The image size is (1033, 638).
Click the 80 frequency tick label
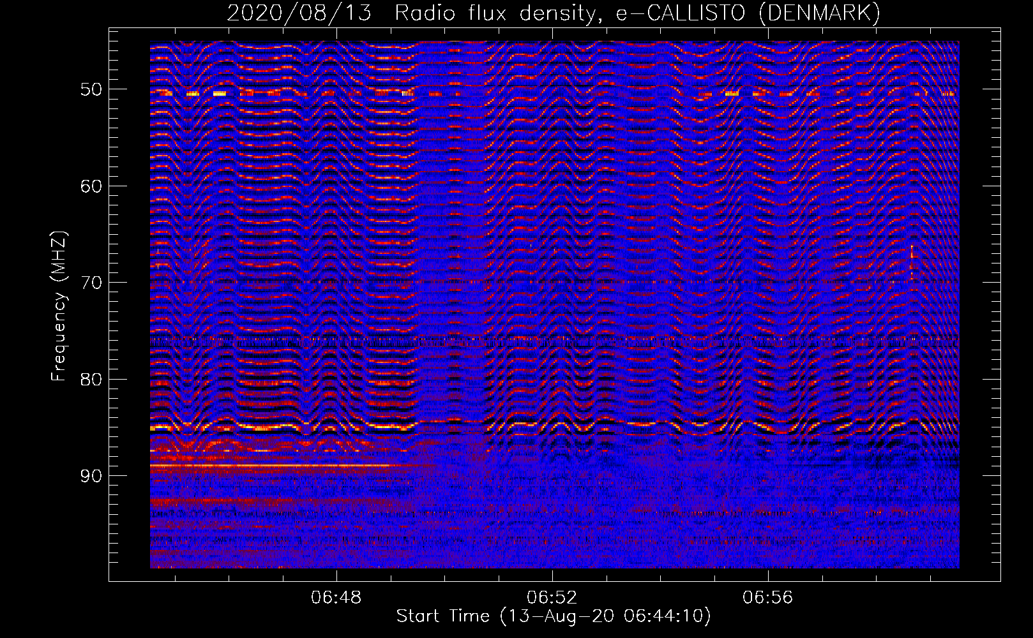pos(91,380)
